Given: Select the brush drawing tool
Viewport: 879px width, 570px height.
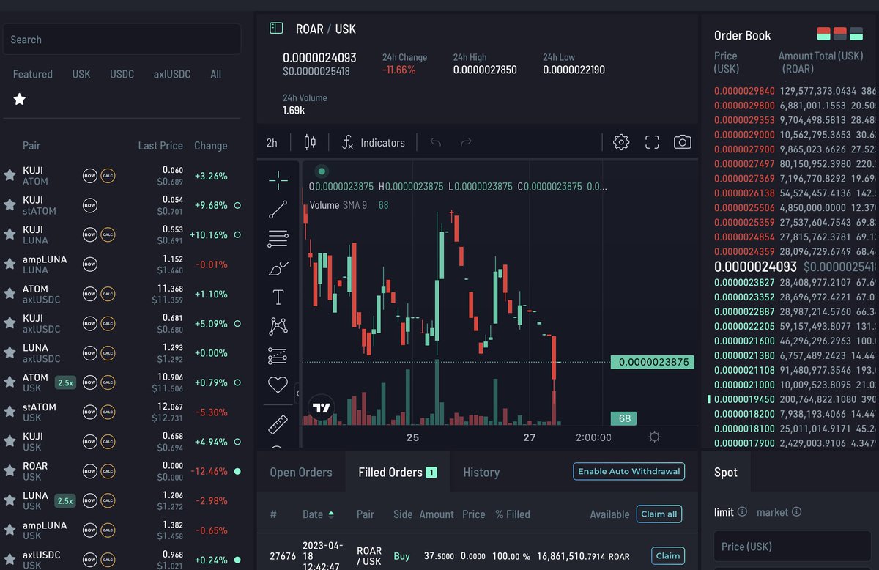Looking at the screenshot, I should coord(278,268).
